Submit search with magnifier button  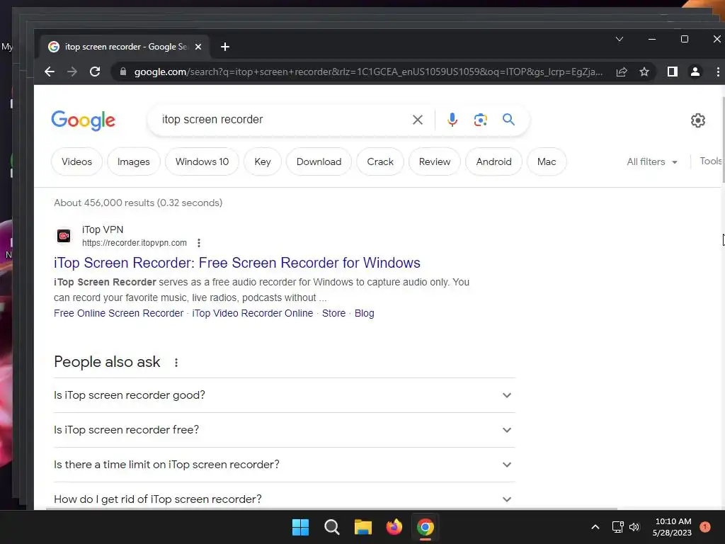[508, 120]
